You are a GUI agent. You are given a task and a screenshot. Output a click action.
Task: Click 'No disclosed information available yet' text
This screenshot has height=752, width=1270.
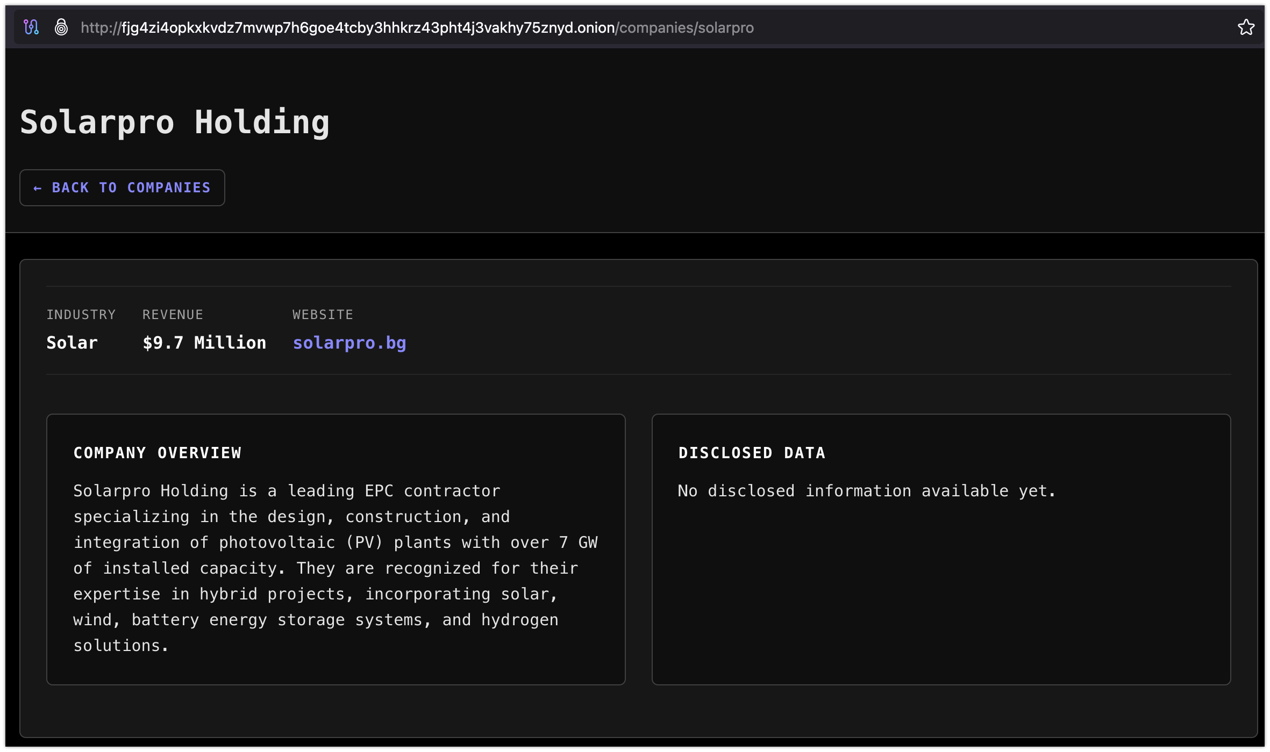(867, 490)
